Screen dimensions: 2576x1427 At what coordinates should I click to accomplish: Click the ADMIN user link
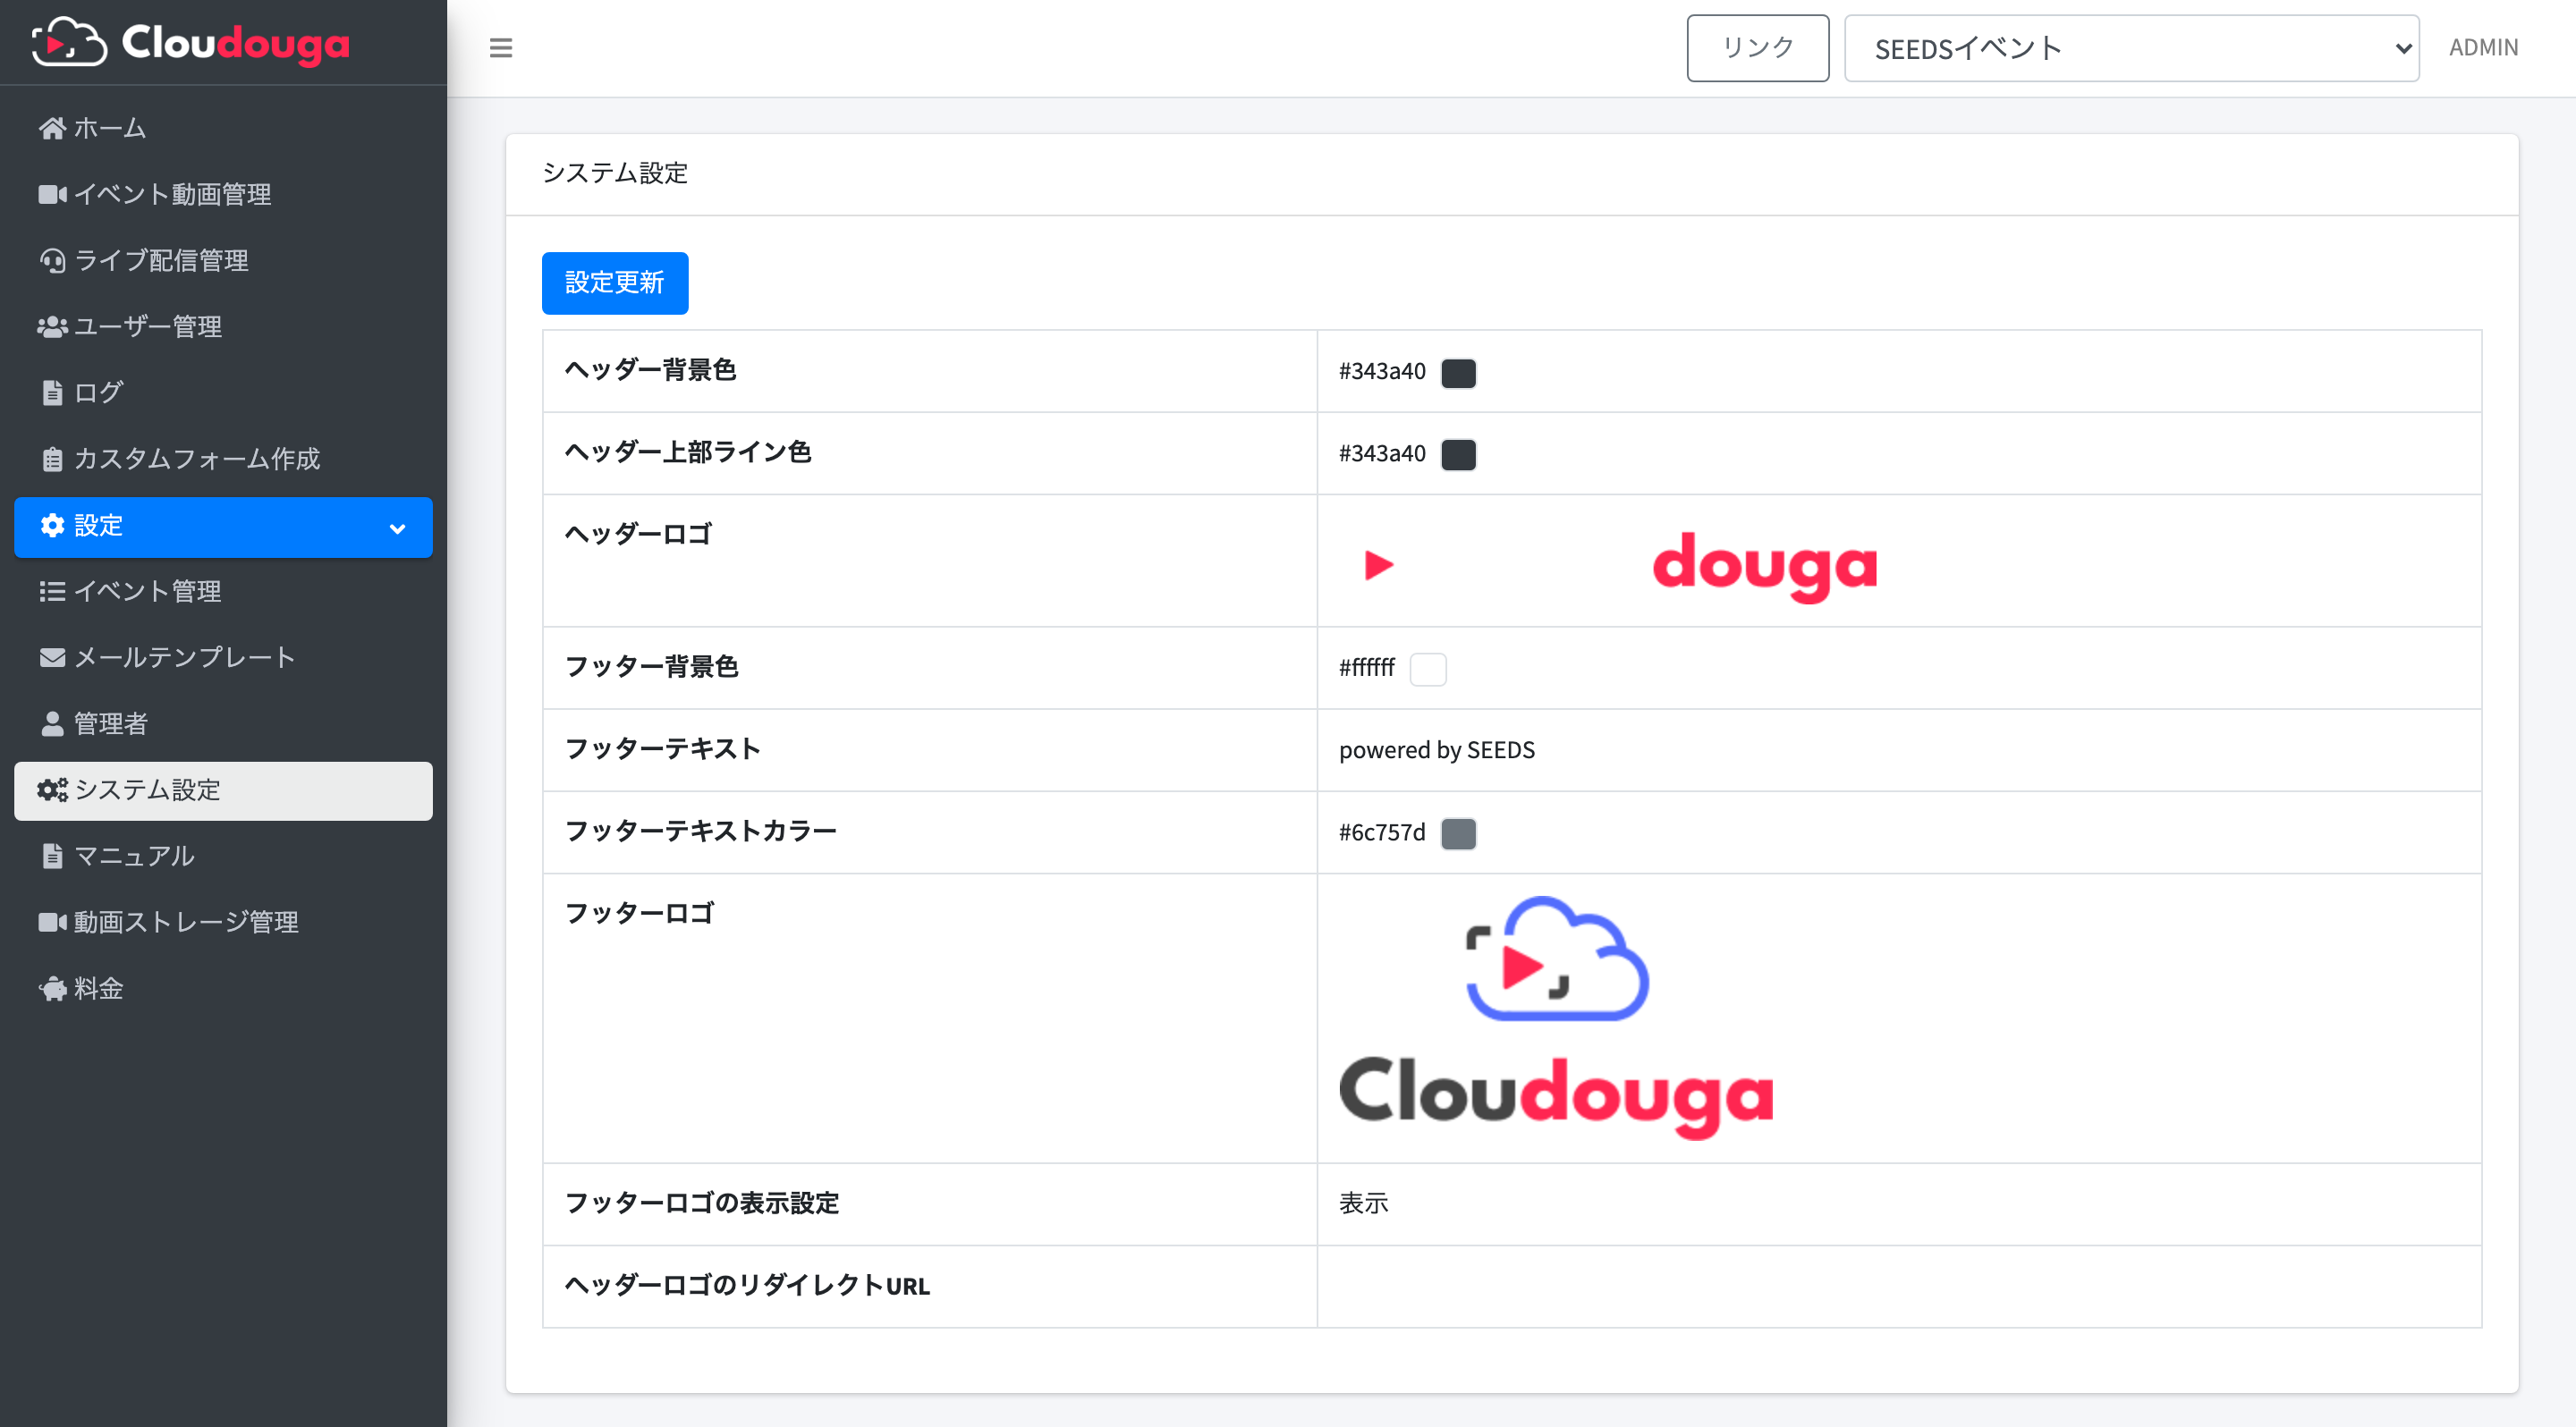click(x=2483, y=47)
